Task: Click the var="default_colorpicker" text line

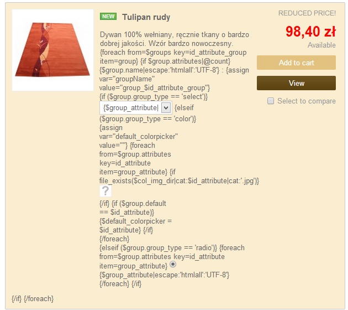Action: point(139,137)
